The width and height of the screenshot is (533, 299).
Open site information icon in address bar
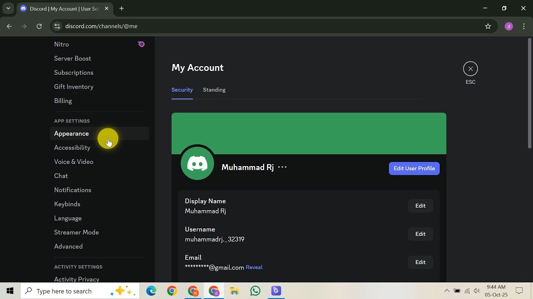pos(57,26)
